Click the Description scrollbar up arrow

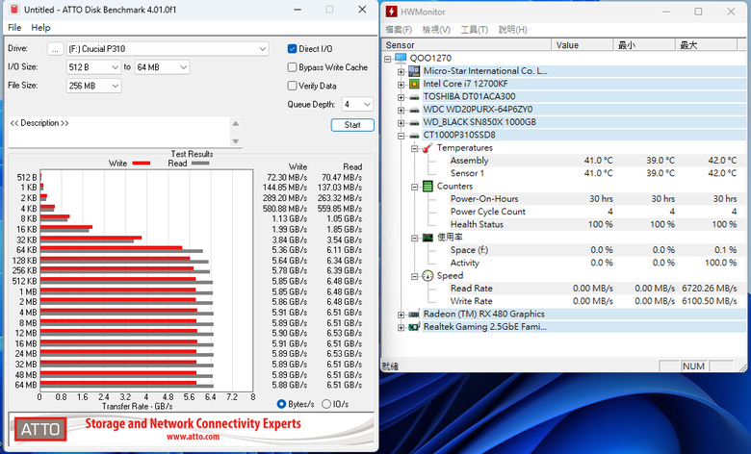click(x=236, y=123)
